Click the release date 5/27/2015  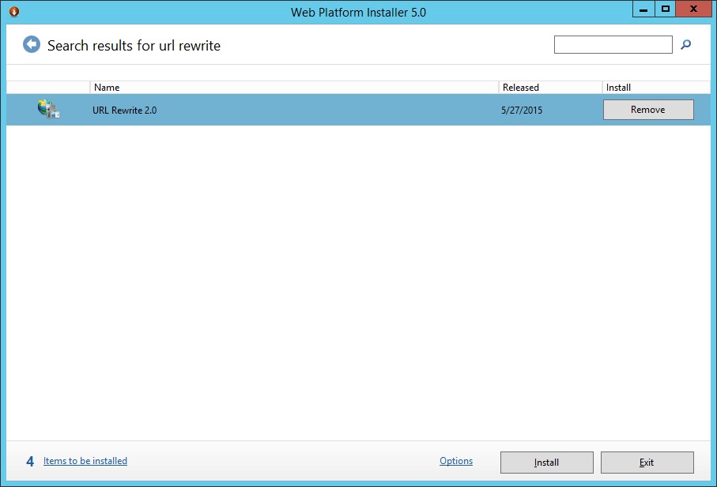pos(522,110)
